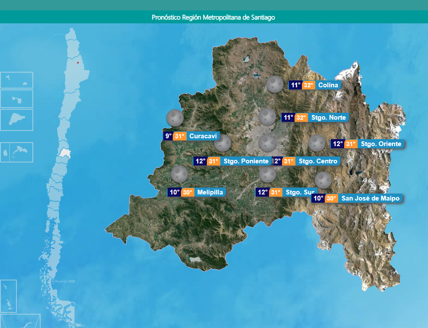This screenshot has width=428, height=328.
Task: Select the moon icon above the Curacaví label
Action: click(174, 118)
